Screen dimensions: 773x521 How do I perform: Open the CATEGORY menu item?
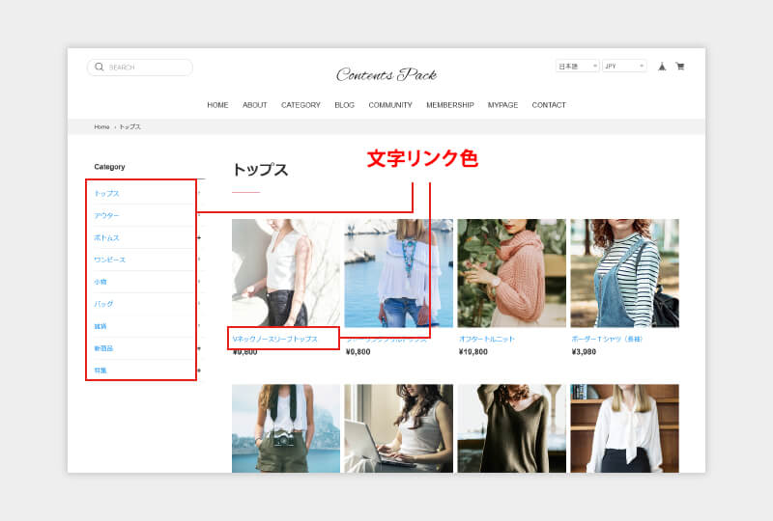click(x=301, y=105)
